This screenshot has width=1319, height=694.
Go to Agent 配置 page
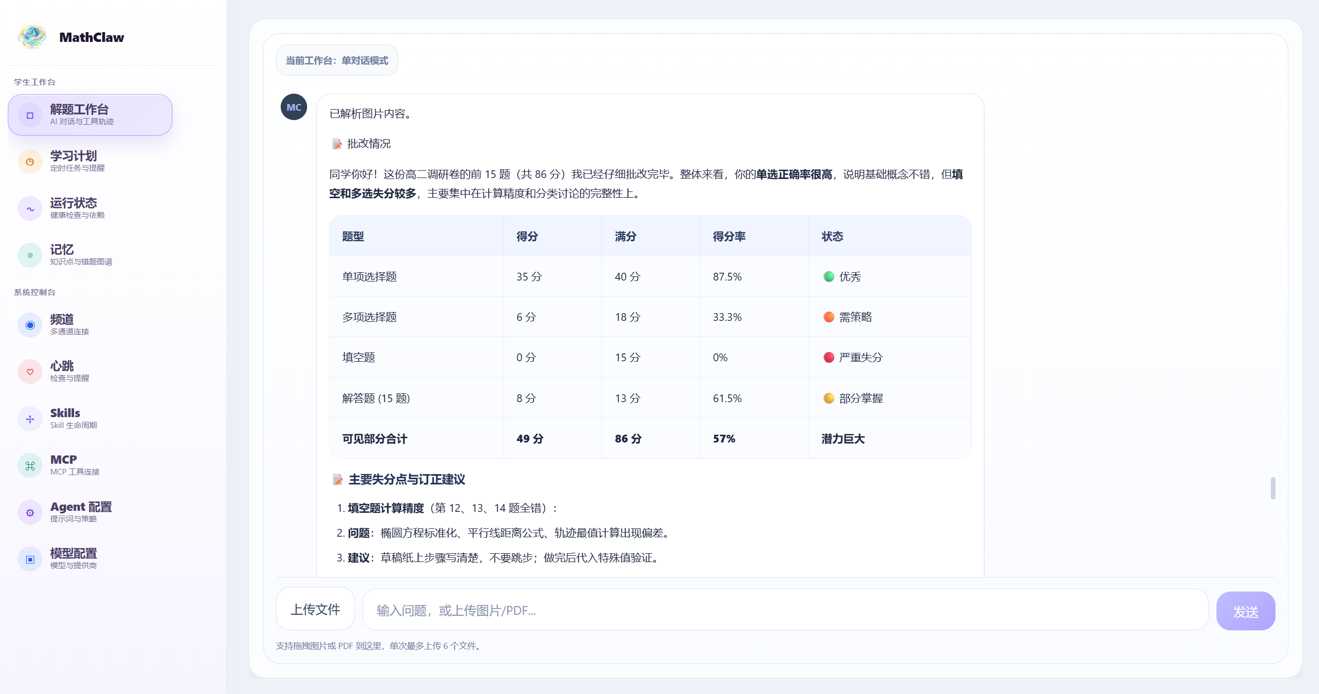[x=81, y=511]
